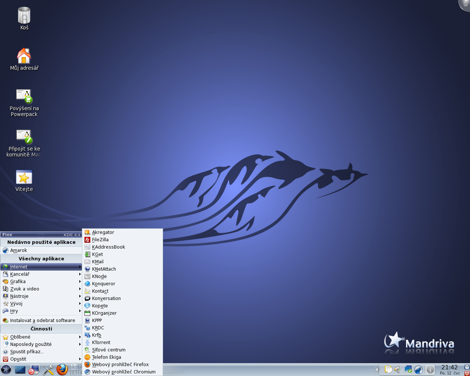Open the Vítejte star desktop icon
The width and height of the screenshot is (470, 376).
[24, 181]
